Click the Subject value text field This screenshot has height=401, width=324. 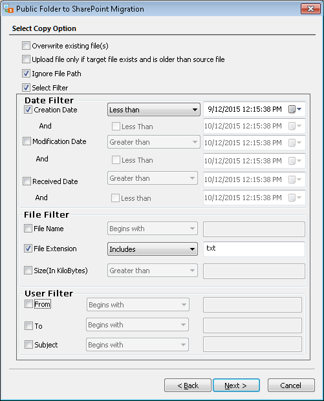coord(252,344)
